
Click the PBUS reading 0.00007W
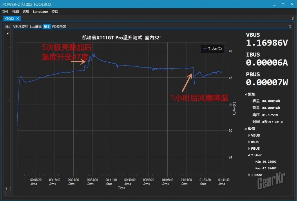click(x=267, y=82)
